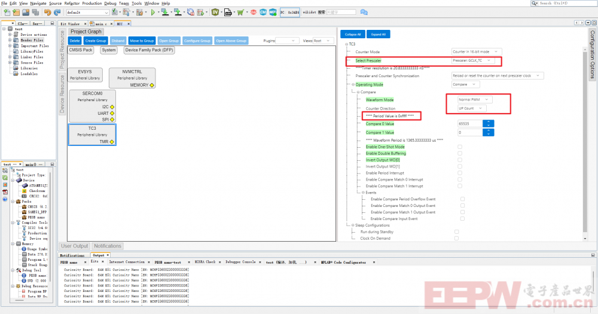Click the Redo arrow icon

pos(57,12)
